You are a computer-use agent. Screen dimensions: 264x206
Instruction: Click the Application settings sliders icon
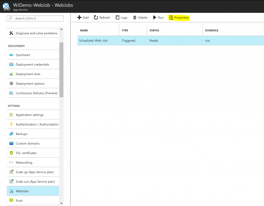click(x=11, y=115)
